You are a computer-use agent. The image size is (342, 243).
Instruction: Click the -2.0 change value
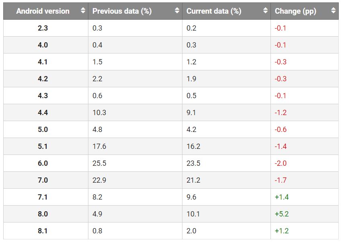[281, 163]
